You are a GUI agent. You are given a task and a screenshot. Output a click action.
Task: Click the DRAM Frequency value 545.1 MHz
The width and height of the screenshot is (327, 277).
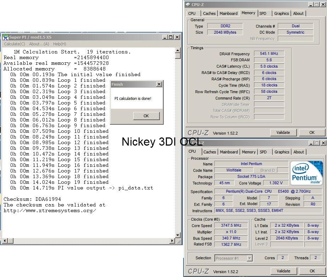[269, 53]
